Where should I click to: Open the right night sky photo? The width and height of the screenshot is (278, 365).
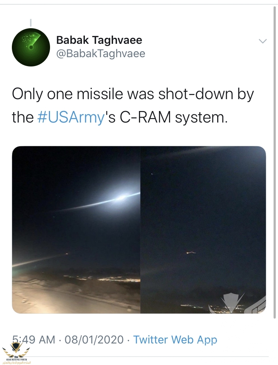tap(203, 229)
